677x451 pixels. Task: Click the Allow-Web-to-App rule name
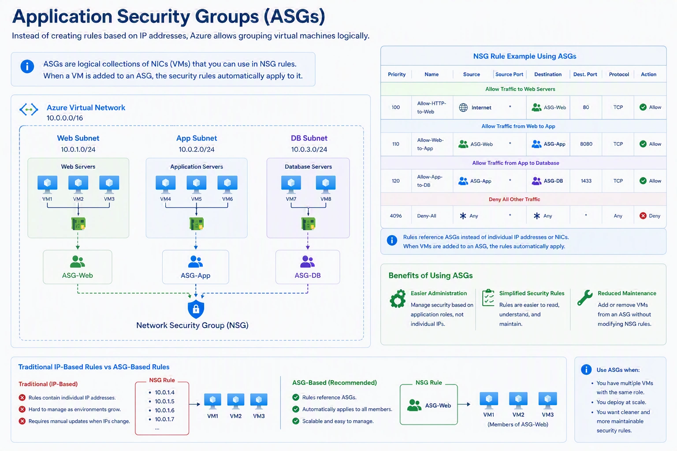tap(430, 144)
